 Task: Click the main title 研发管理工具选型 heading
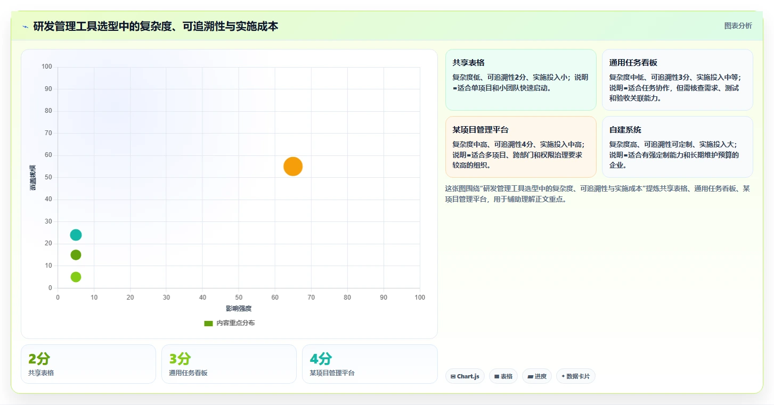(156, 26)
